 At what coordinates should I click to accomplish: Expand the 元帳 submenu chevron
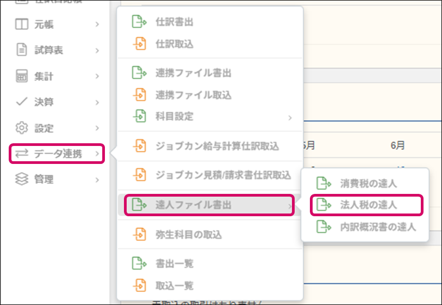tap(97, 25)
